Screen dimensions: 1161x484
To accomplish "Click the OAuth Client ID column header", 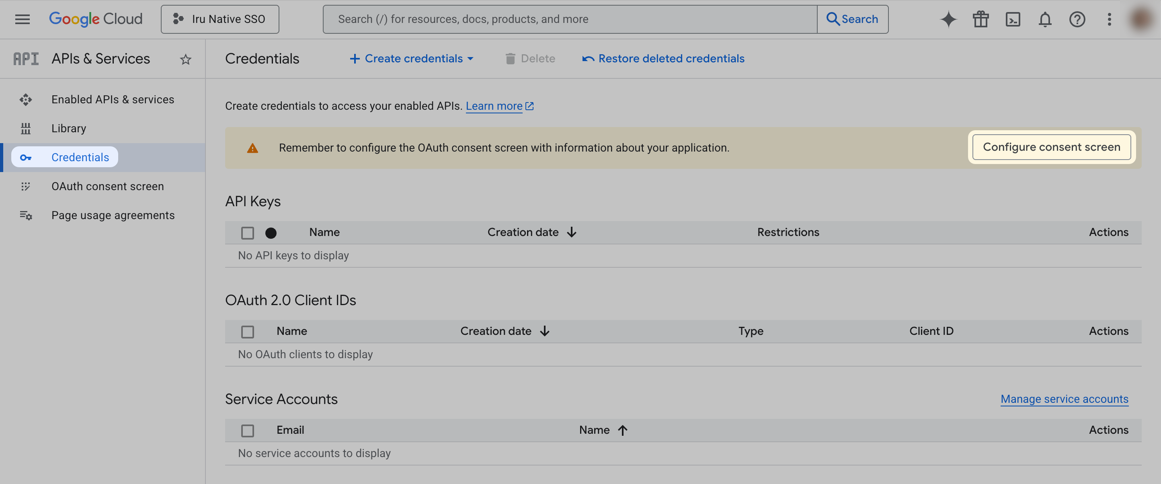I will click(931, 331).
